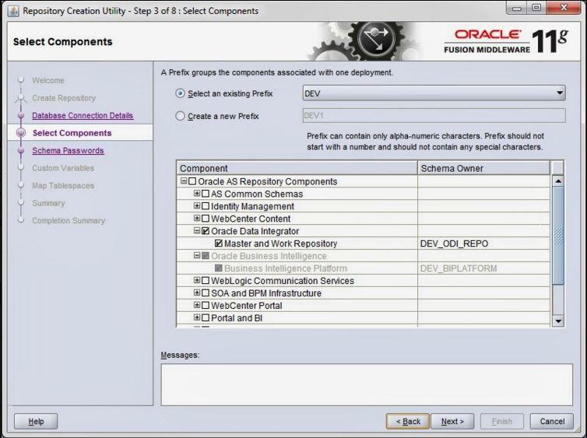Click the Welcome step in sidebar

click(x=48, y=80)
